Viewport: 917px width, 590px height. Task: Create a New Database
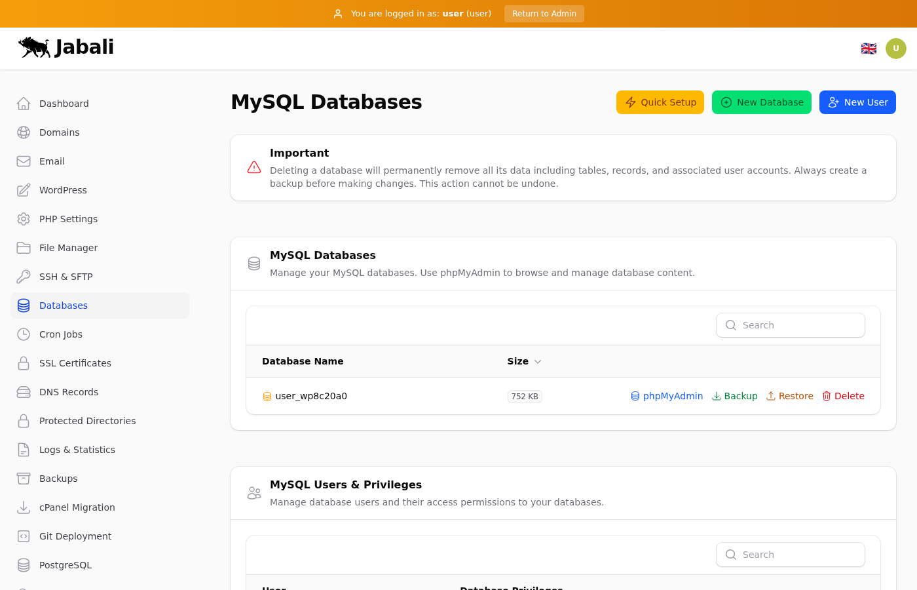[761, 102]
